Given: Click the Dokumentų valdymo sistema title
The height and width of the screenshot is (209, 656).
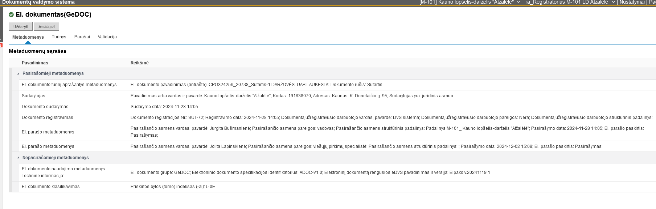Looking at the screenshot, I should pyautogui.click(x=38, y=2).
